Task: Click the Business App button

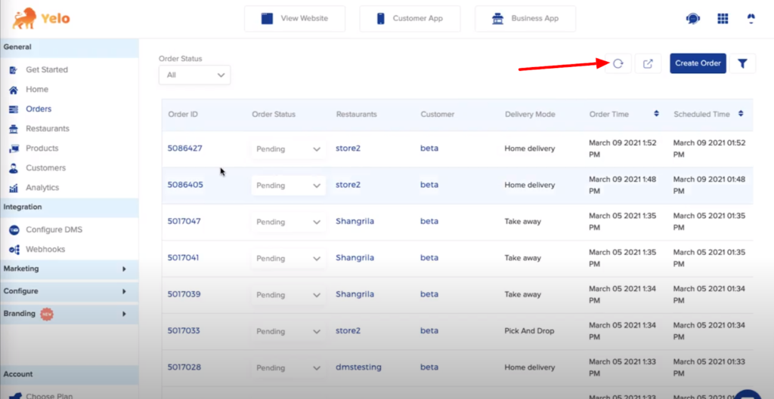Action: pyautogui.click(x=525, y=19)
